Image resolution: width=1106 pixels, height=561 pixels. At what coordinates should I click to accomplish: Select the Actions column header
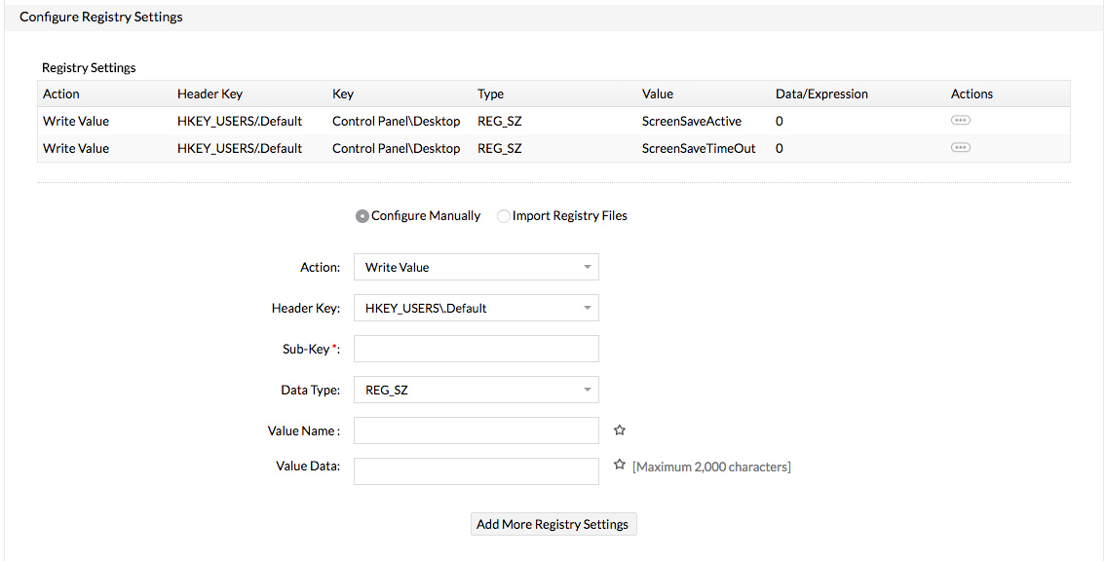pos(972,93)
